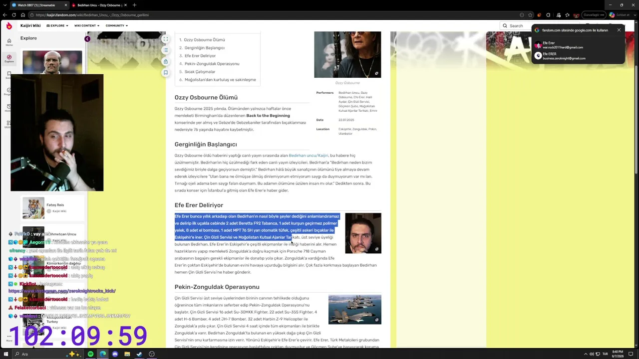639x359 pixels.
Task: Bookmark page with address bar star
Action: point(531,15)
